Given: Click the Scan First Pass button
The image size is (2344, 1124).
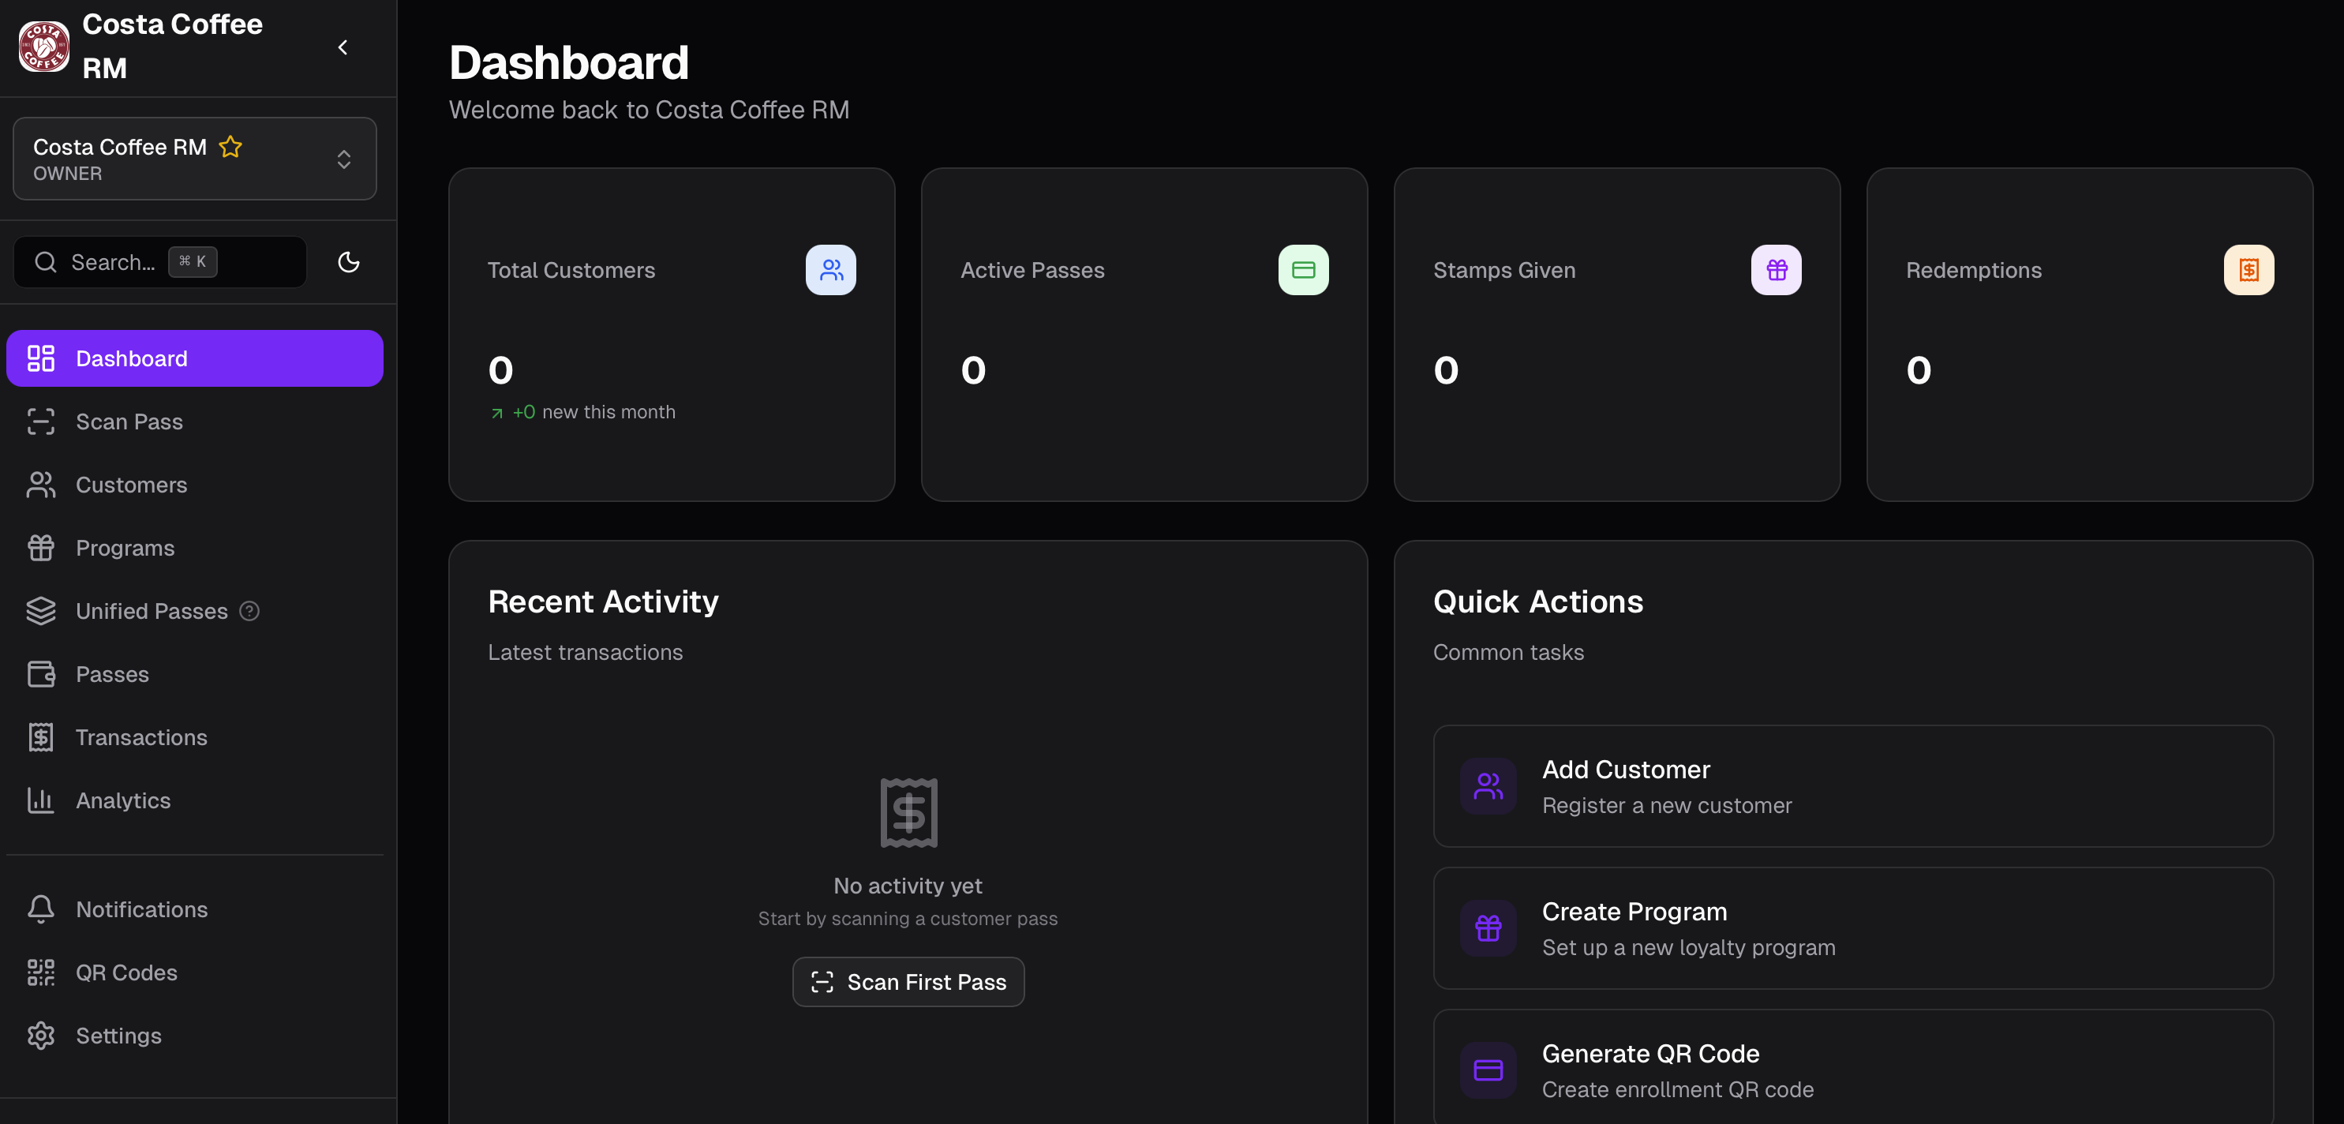Looking at the screenshot, I should pos(907,981).
